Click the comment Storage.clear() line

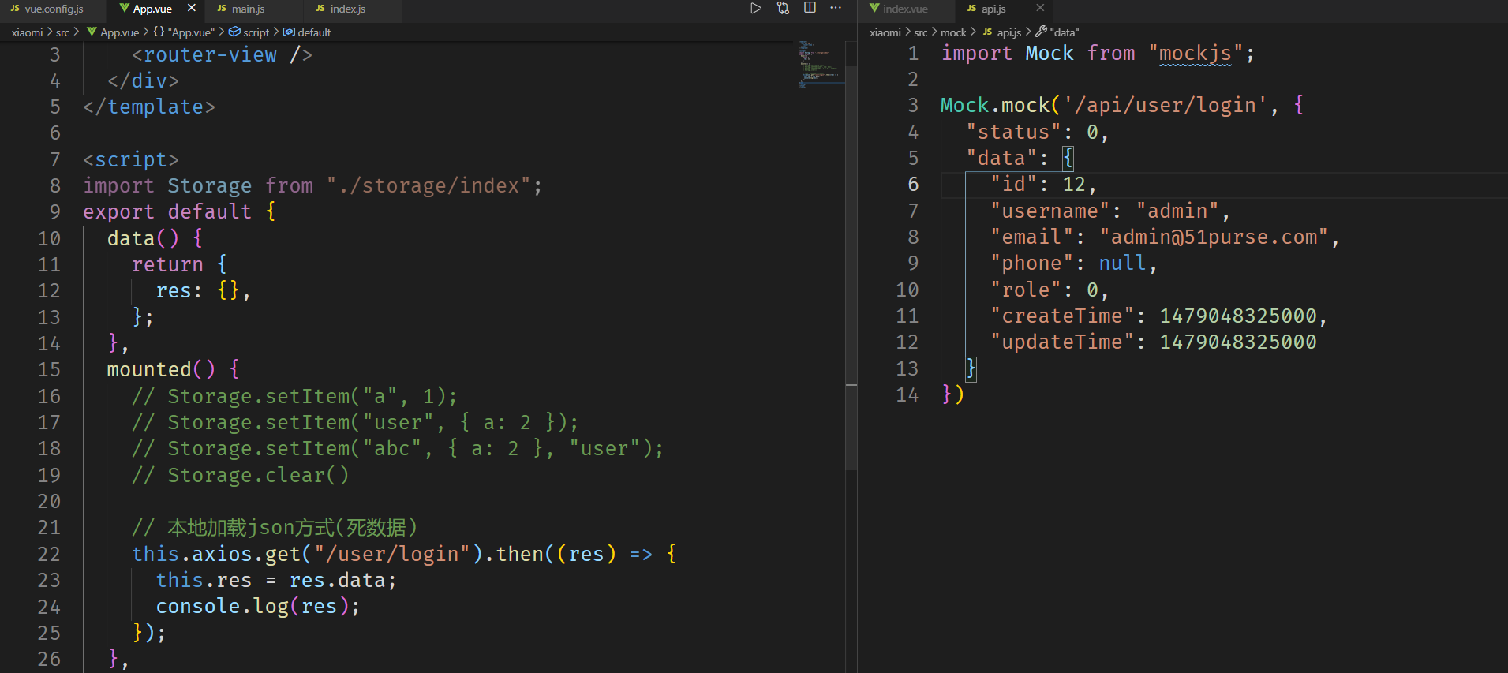[x=240, y=475]
